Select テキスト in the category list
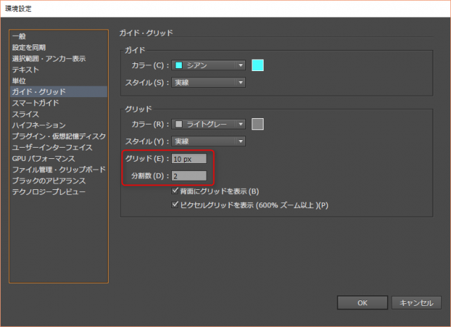Image resolution: width=451 pixels, height=327 pixels. (25, 70)
